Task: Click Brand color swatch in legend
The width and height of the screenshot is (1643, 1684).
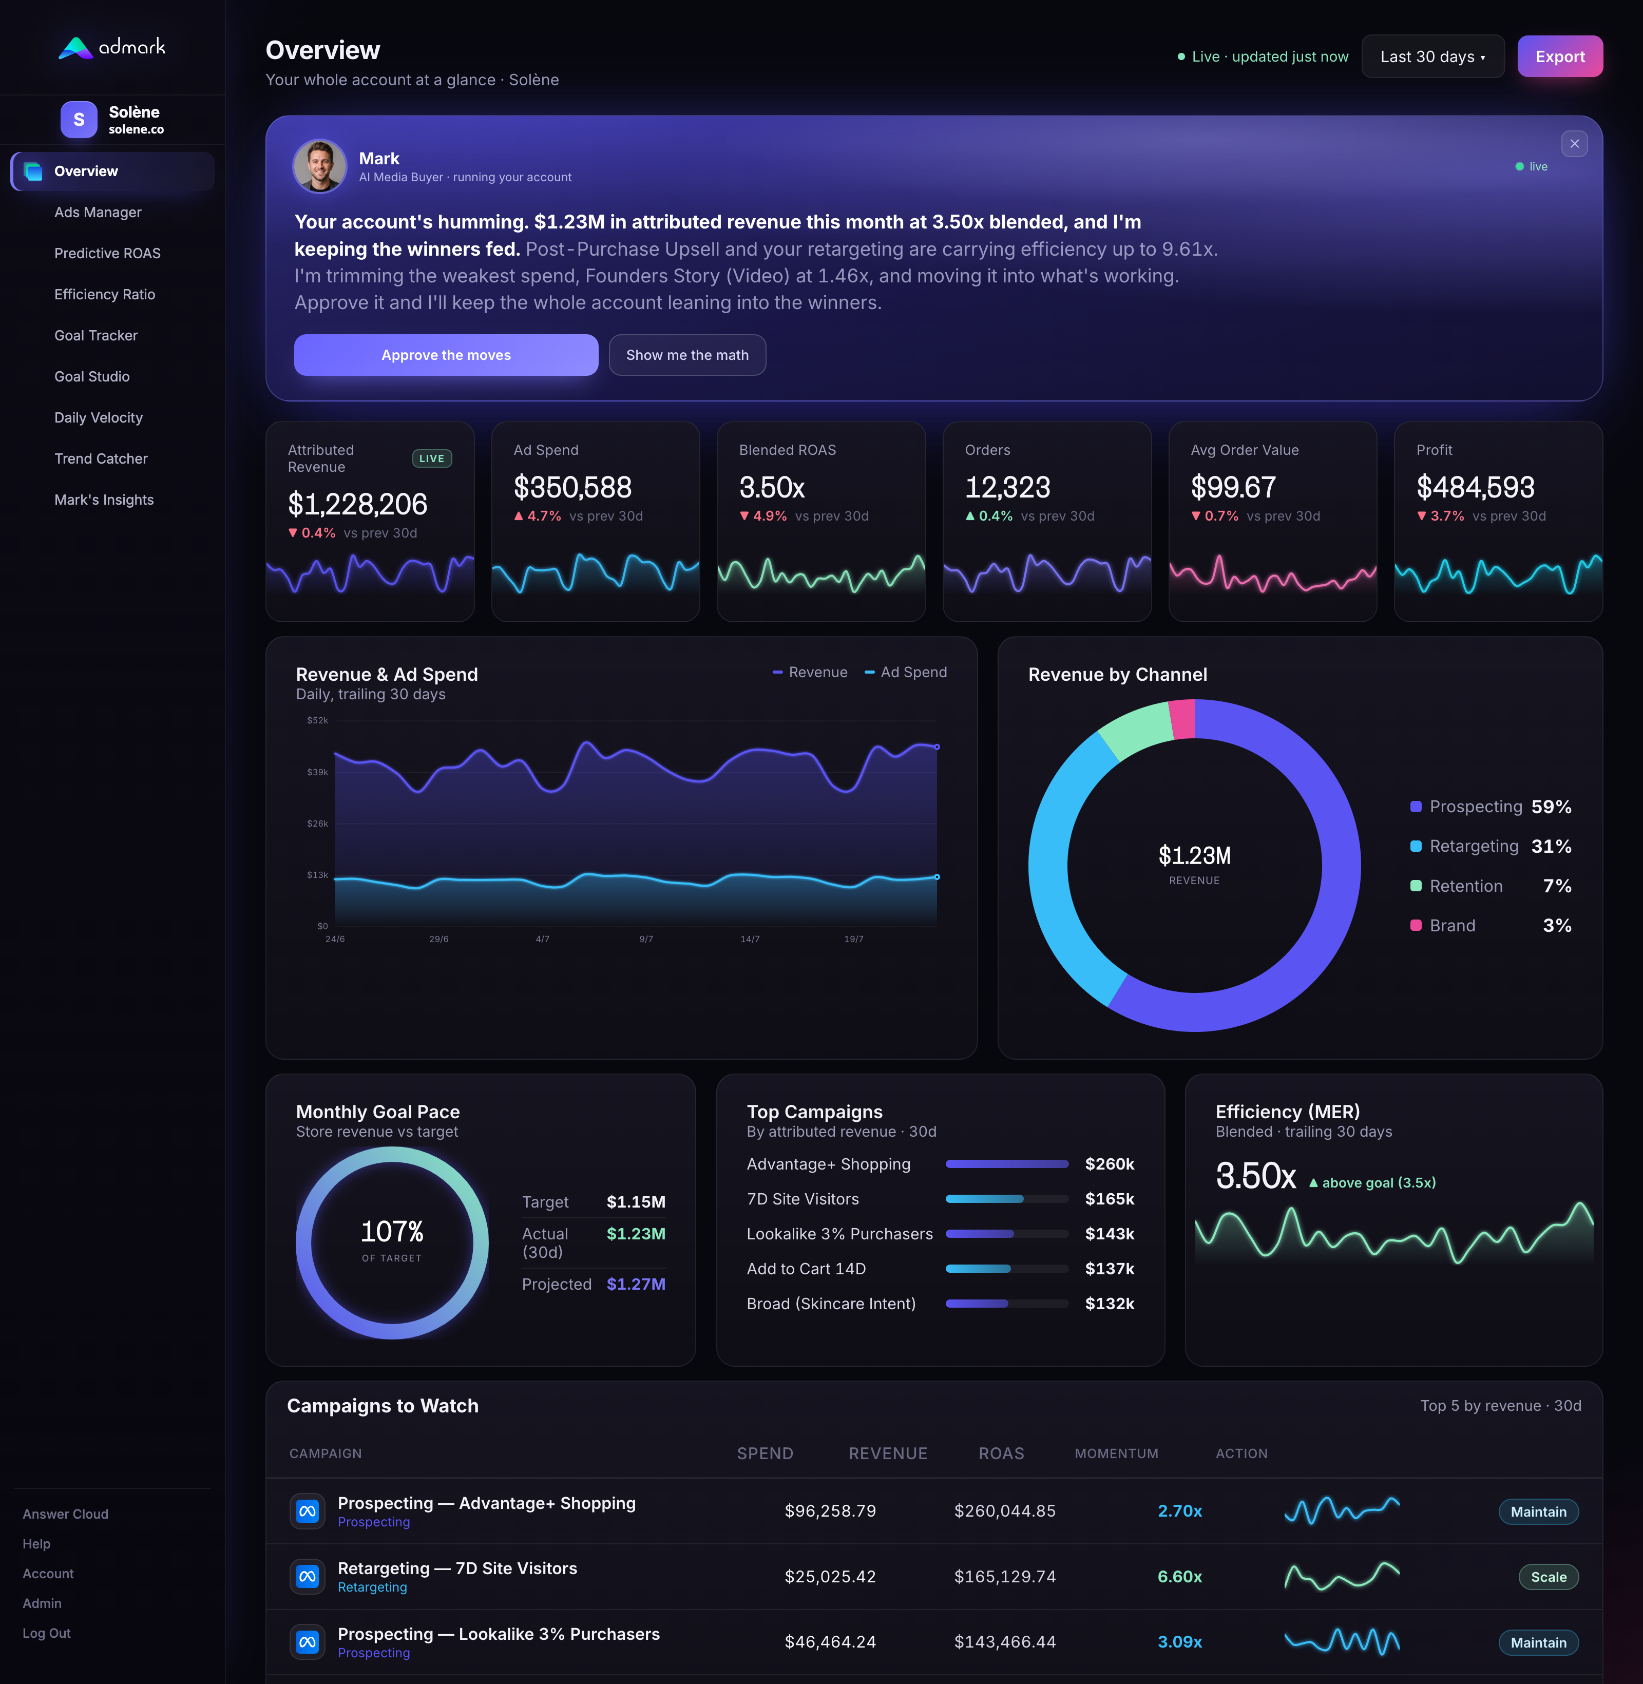Action: tap(1415, 926)
